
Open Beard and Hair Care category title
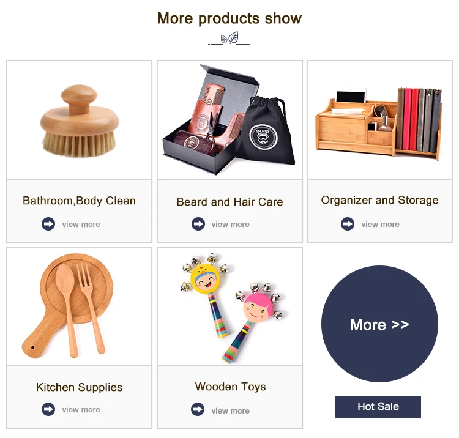pos(229,202)
